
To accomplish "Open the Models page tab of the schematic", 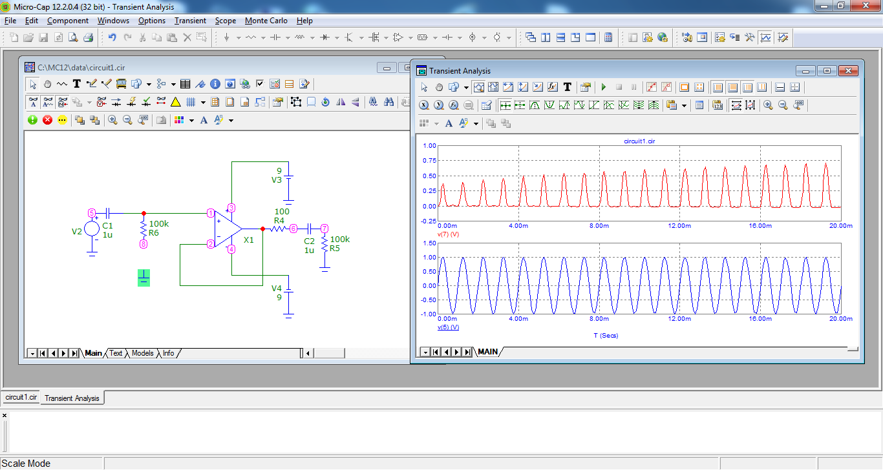I will 142,353.
